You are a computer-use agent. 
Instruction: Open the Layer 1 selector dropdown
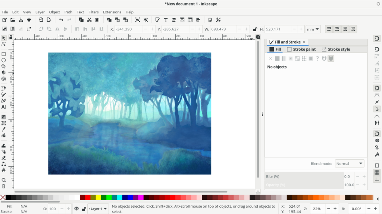[98, 209]
